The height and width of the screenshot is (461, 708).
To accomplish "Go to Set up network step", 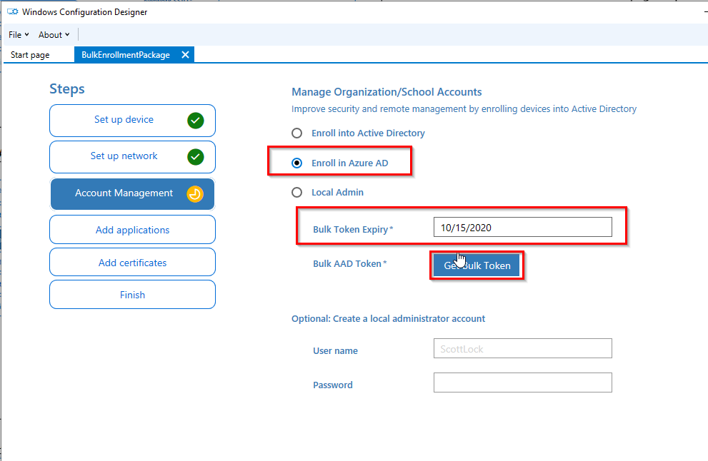I will [132, 157].
